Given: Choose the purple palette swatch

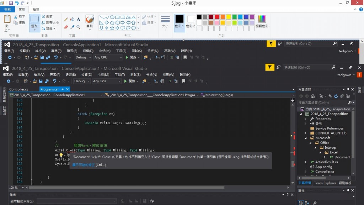Looking at the screenshot, I should [252, 17].
